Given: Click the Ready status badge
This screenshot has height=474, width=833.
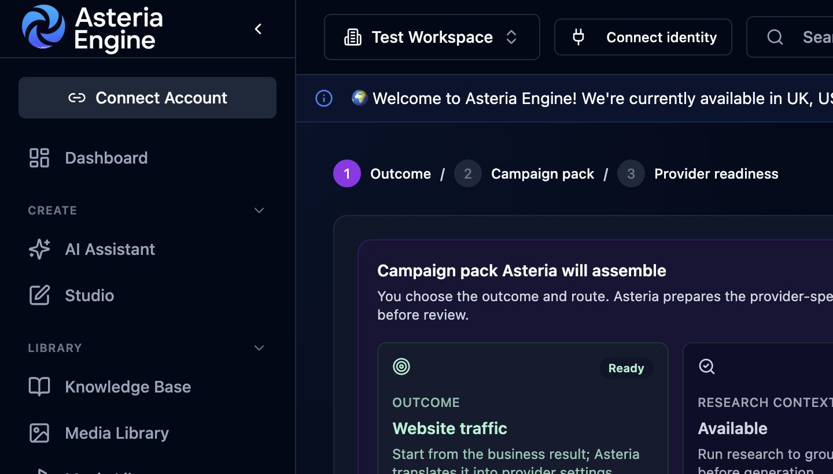Looking at the screenshot, I should (626, 368).
